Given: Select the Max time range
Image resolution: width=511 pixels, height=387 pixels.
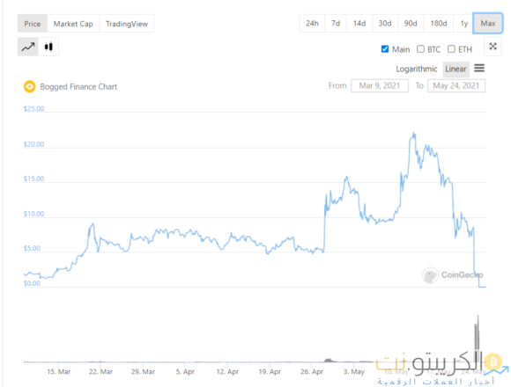Looking at the screenshot, I should pos(488,24).
